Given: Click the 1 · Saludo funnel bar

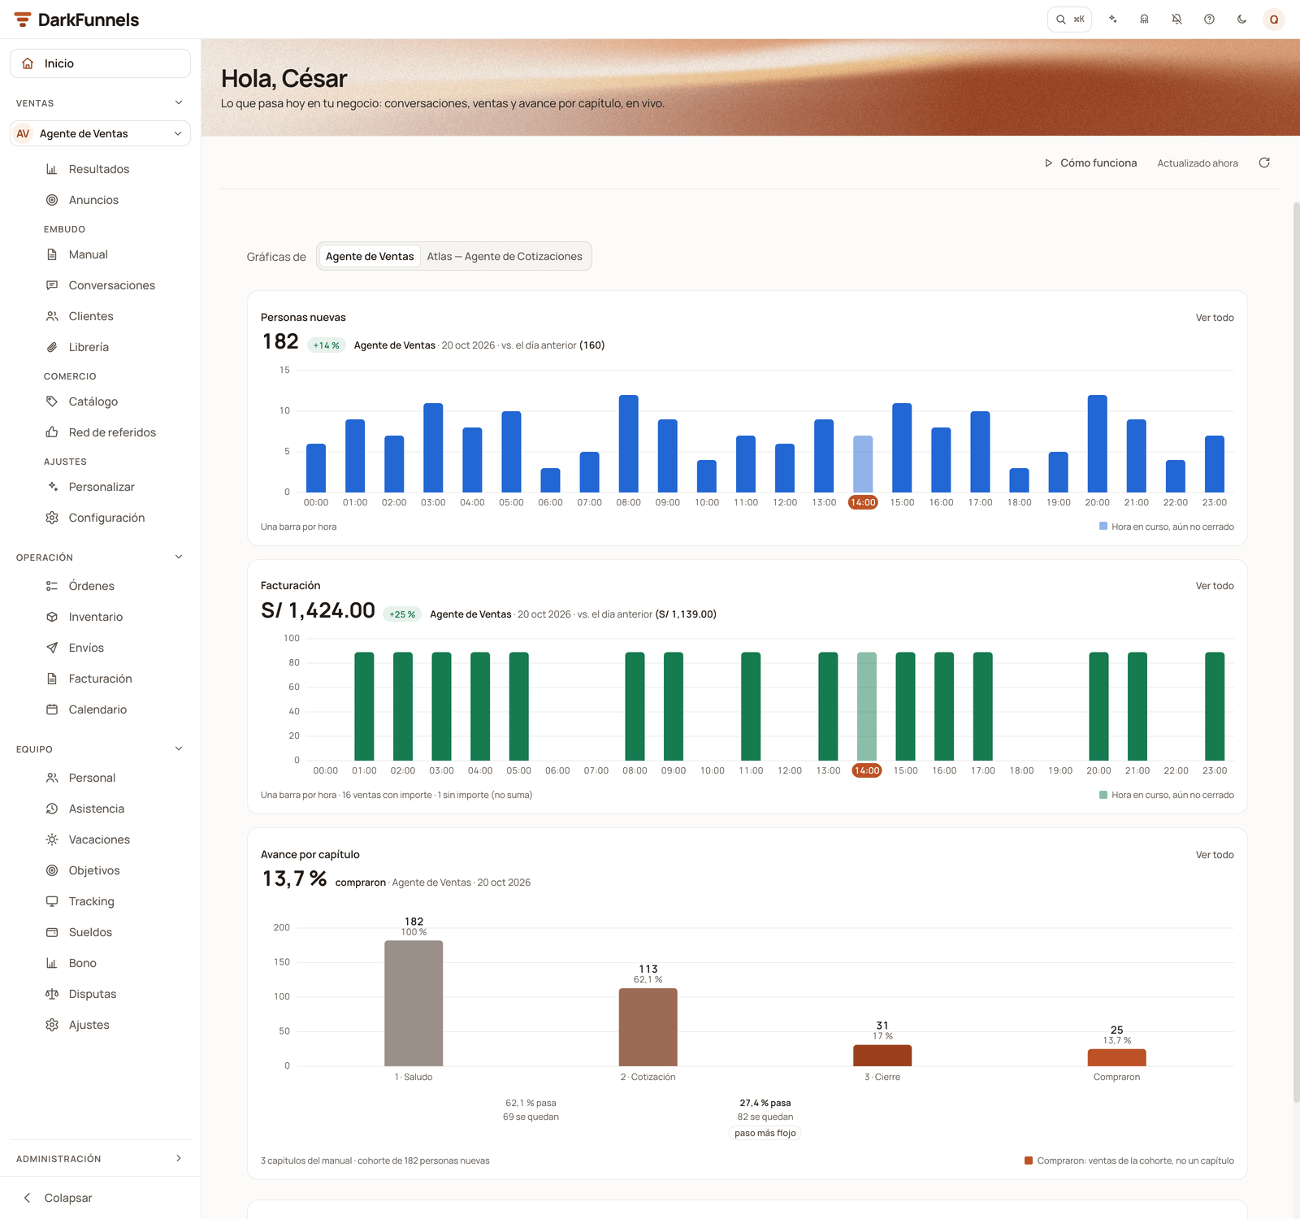Looking at the screenshot, I should 414,1003.
